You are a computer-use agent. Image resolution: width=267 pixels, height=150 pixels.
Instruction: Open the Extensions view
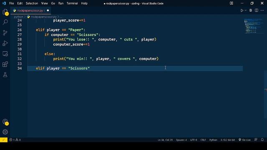point(5,64)
